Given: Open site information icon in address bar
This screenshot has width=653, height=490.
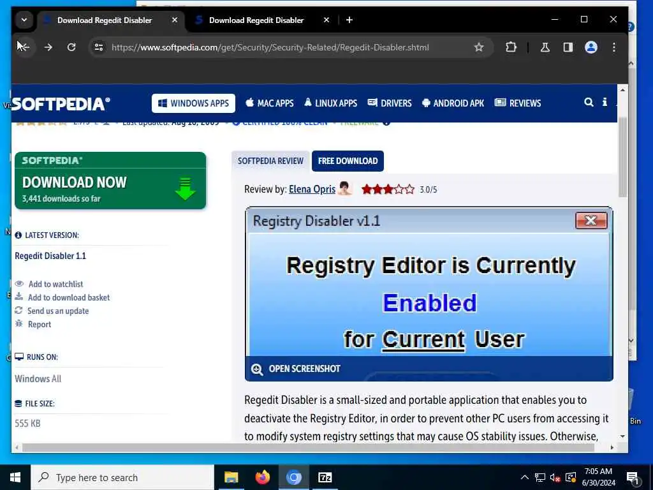Looking at the screenshot, I should 99,47.
